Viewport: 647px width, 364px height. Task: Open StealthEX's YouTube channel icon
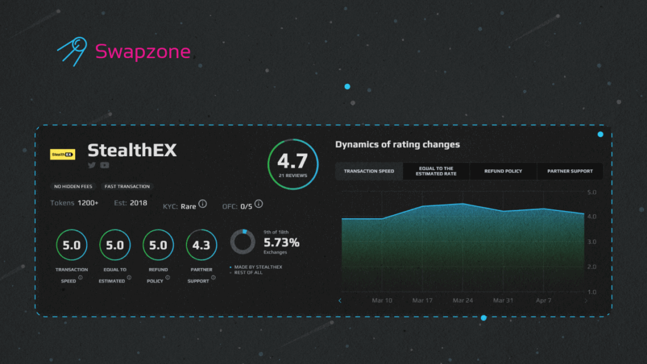coord(104,166)
